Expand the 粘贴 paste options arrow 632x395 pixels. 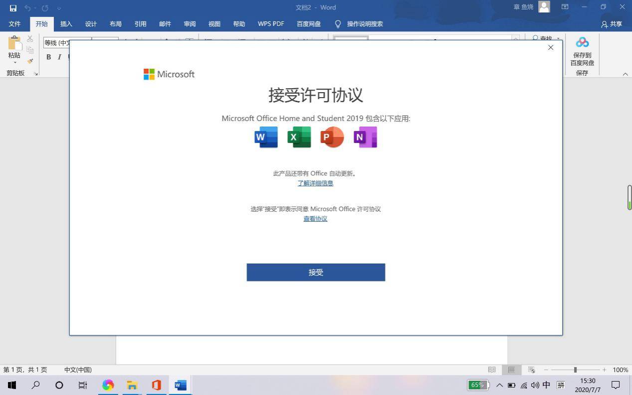14,63
